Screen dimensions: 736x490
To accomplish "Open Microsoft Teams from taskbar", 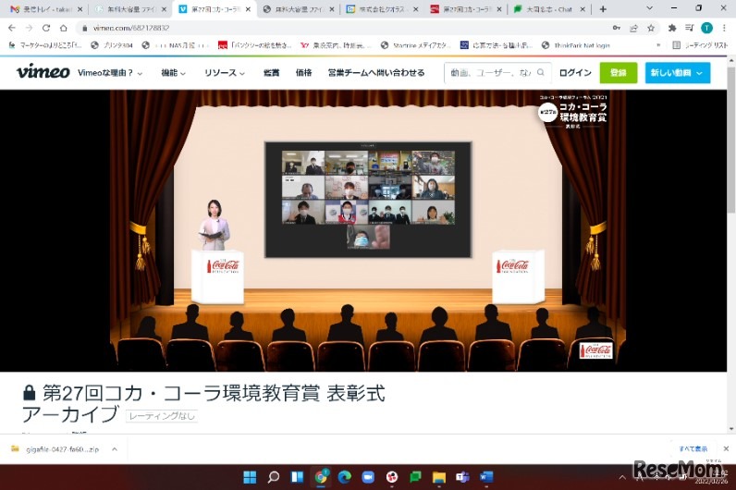I will pyautogui.click(x=462, y=477).
